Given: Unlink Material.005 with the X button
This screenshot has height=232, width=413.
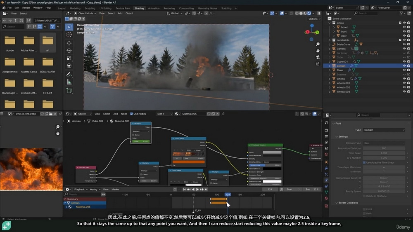Looking at the screenshot, I should coord(218,114).
